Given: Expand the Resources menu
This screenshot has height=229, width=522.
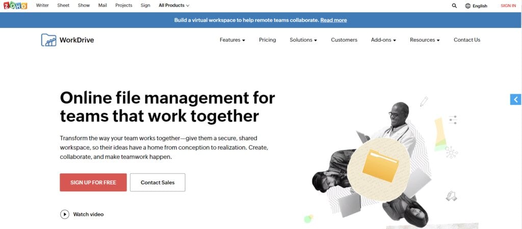Looking at the screenshot, I should pyautogui.click(x=425, y=40).
